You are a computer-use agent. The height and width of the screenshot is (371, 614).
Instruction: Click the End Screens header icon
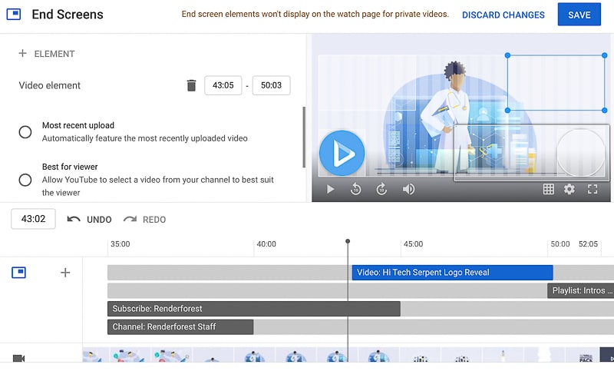coord(14,15)
